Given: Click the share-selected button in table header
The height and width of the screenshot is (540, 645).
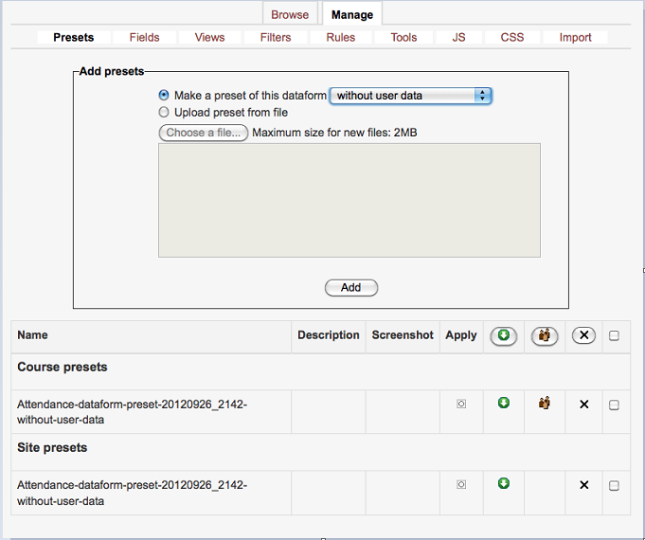Looking at the screenshot, I should pyautogui.click(x=544, y=335).
